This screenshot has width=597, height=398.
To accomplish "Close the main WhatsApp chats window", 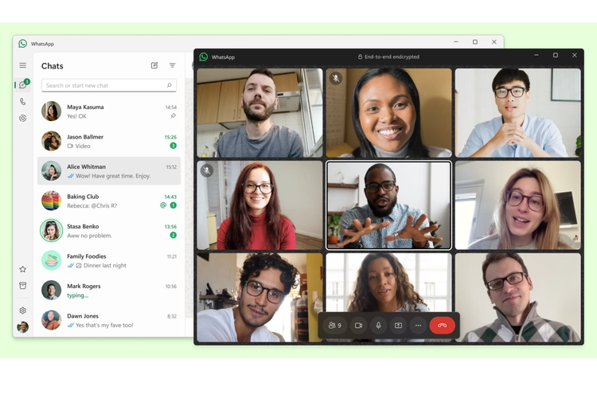I will coord(494,42).
